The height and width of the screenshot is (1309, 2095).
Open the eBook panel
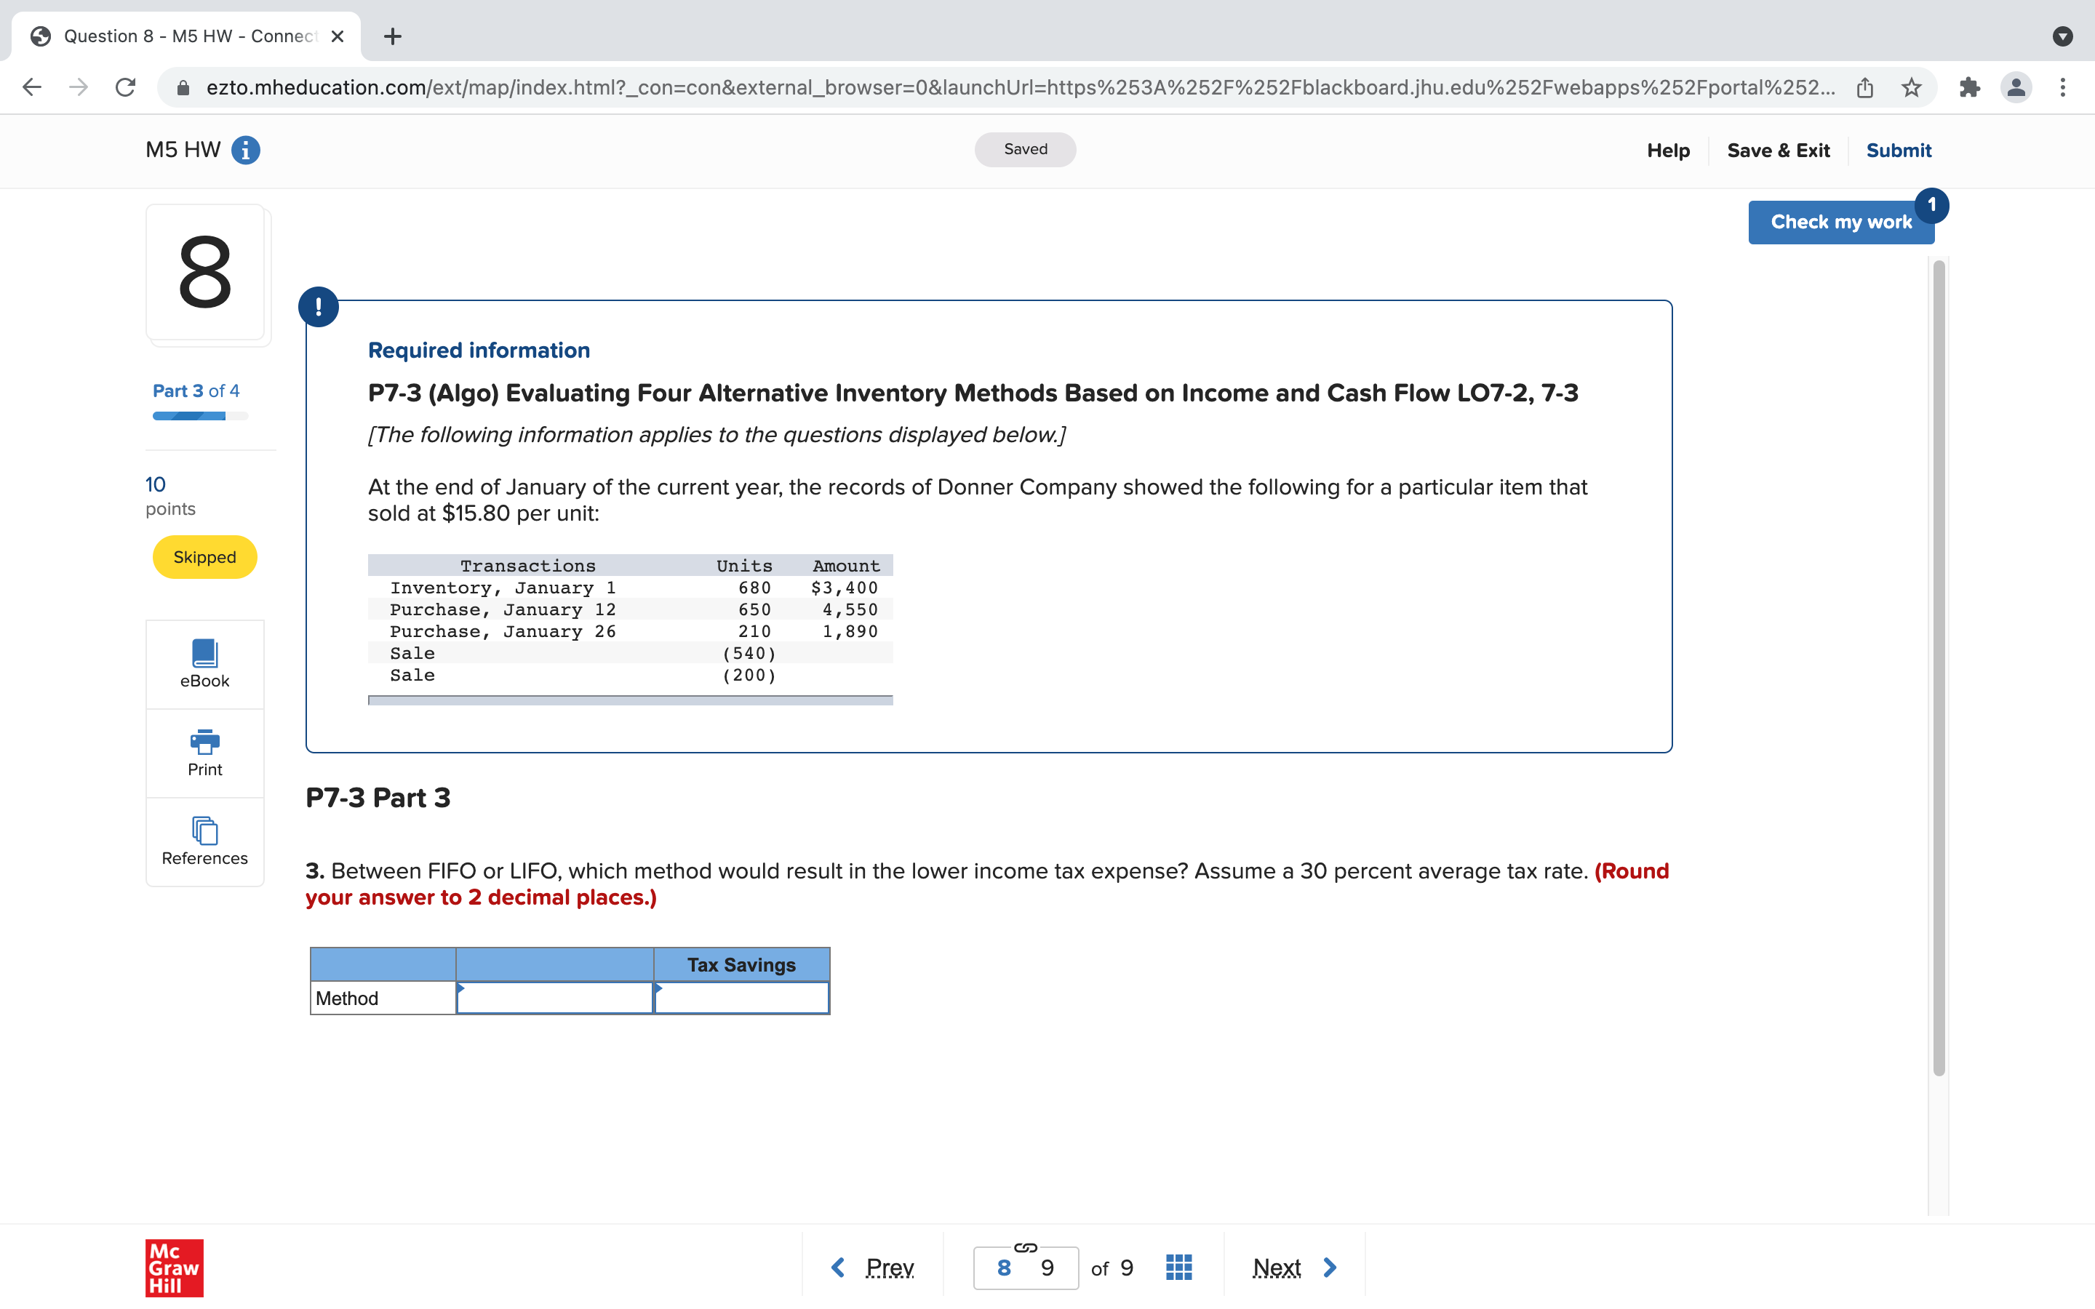(x=204, y=663)
